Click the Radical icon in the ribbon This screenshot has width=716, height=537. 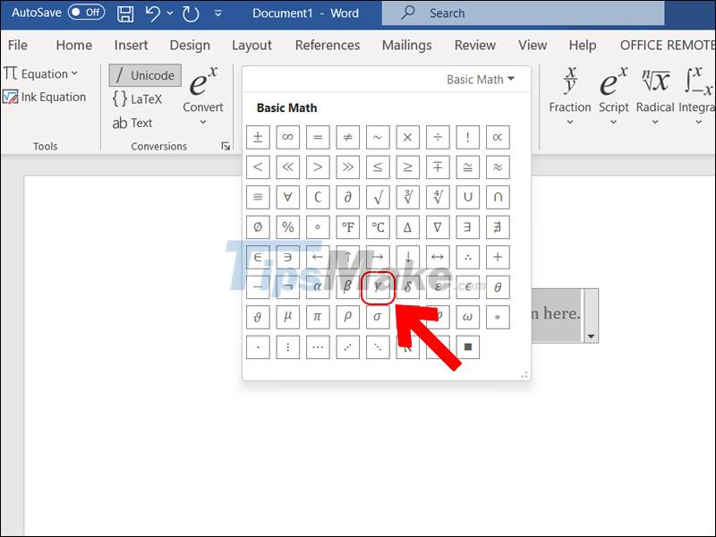pyautogui.click(x=654, y=89)
